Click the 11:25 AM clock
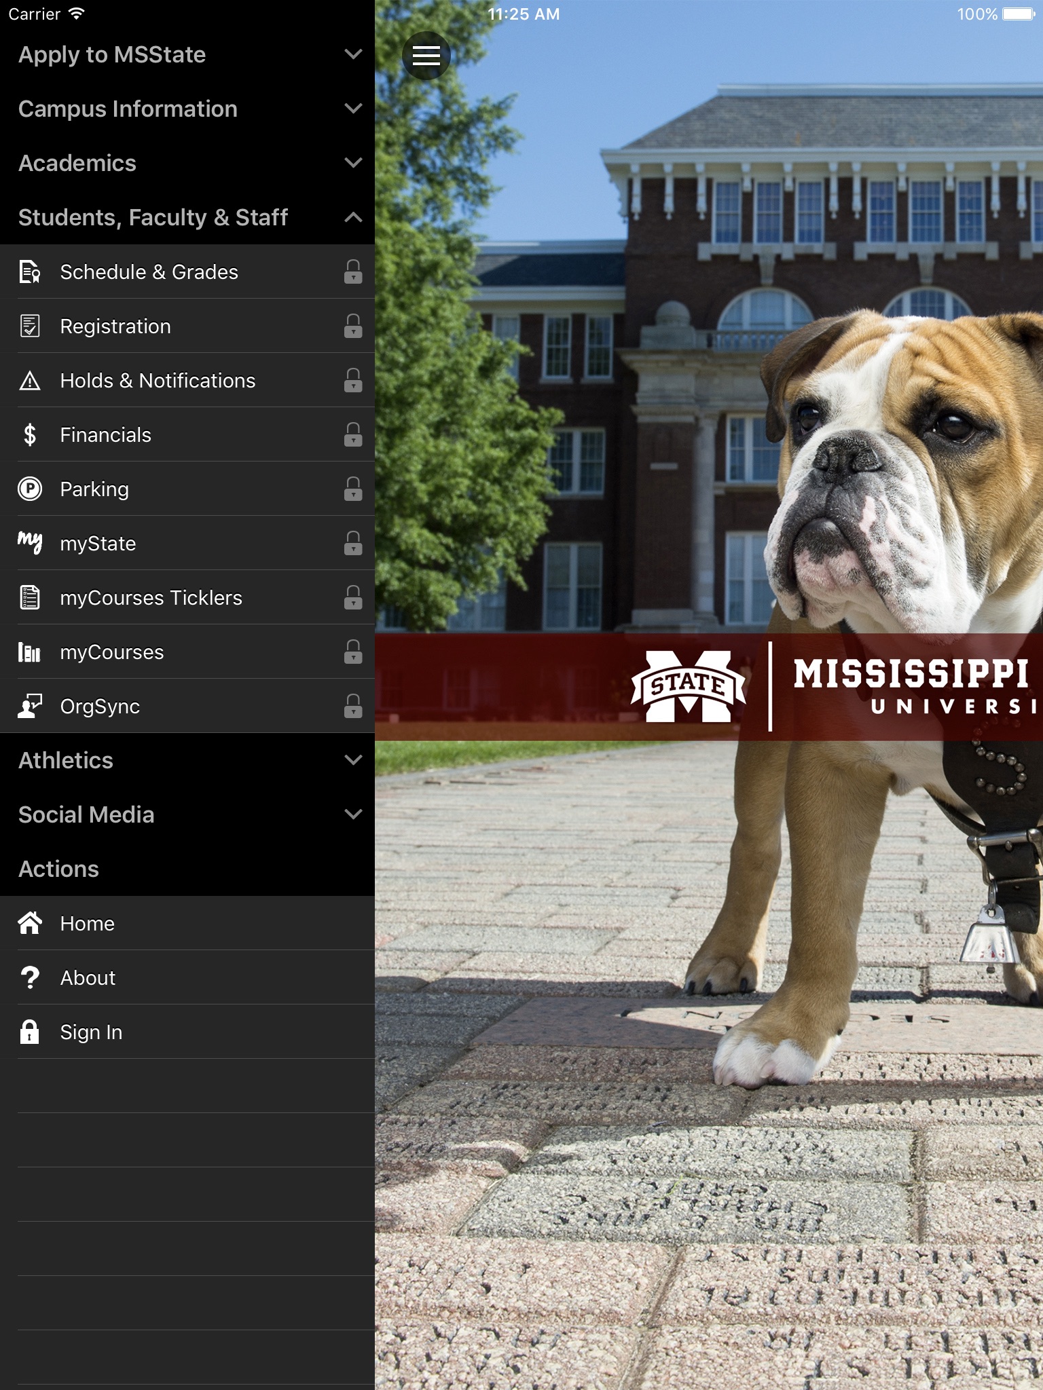Screen dimensions: 1043x1390 [524, 14]
